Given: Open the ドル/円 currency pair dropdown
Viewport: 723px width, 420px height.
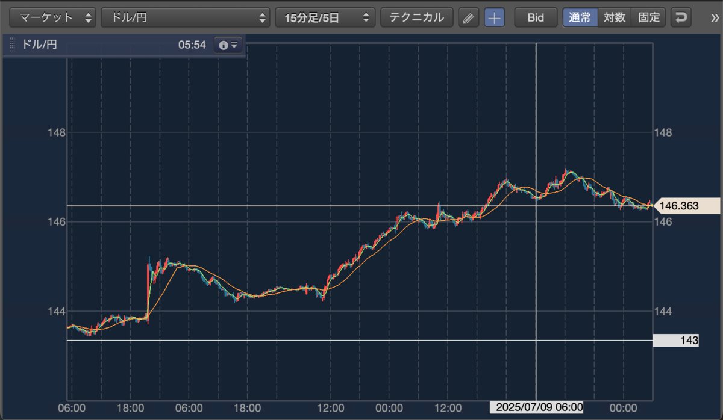Looking at the screenshot, I should [x=185, y=17].
